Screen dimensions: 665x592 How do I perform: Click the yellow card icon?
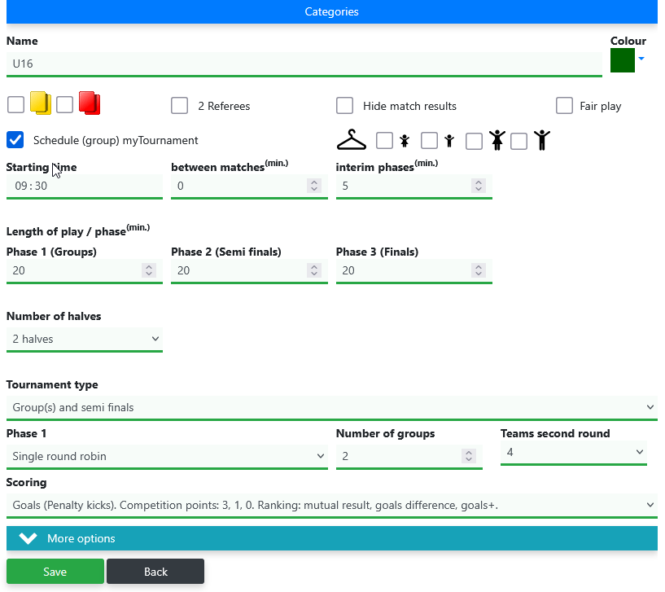(39, 103)
